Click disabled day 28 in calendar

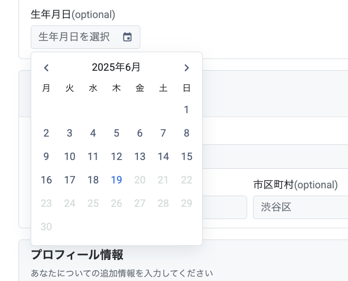click(x=163, y=203)
